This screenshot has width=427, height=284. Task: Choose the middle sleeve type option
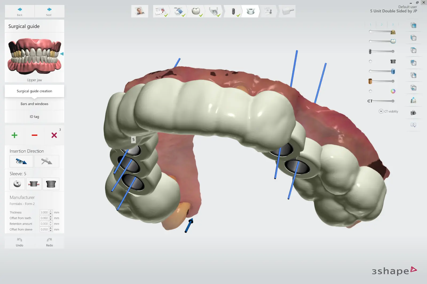[34, 184]
